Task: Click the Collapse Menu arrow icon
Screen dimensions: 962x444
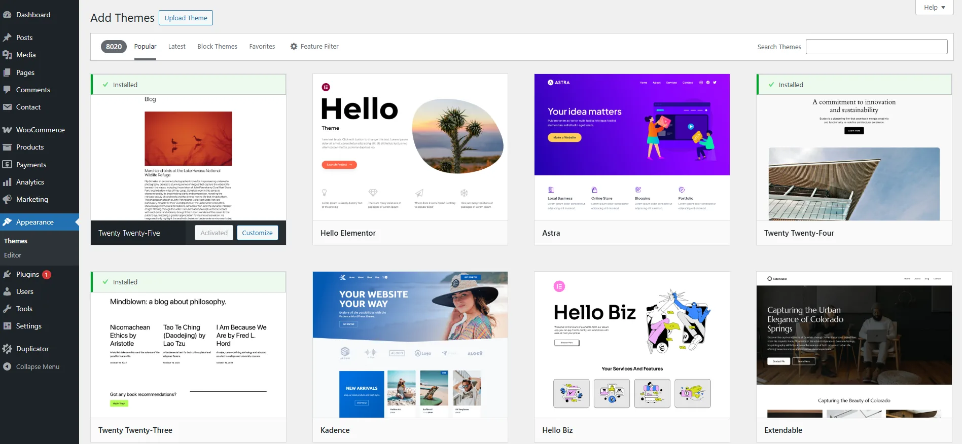Action: click(7, 366)
